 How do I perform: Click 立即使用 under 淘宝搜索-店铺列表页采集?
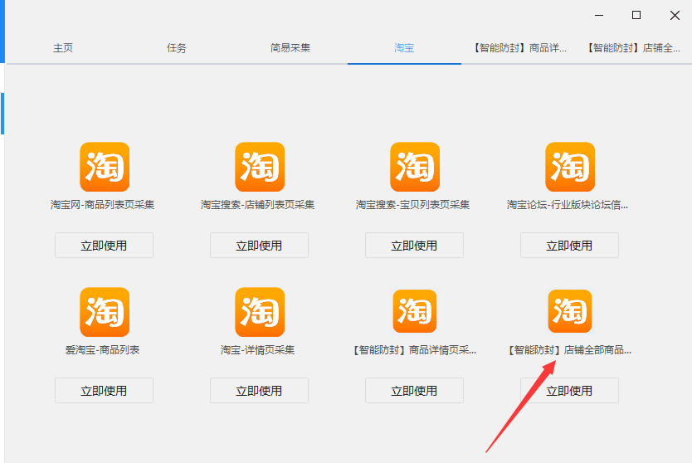tap(259, 246)
